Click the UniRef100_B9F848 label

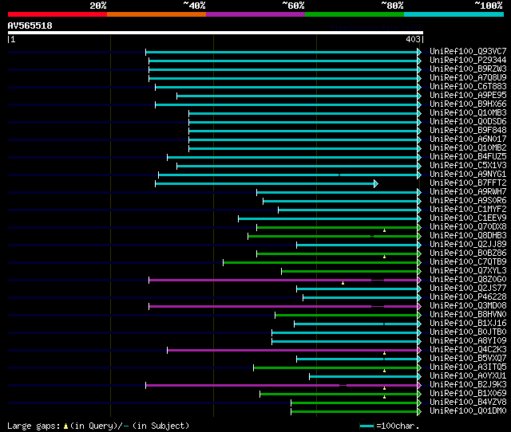point(468,131)
